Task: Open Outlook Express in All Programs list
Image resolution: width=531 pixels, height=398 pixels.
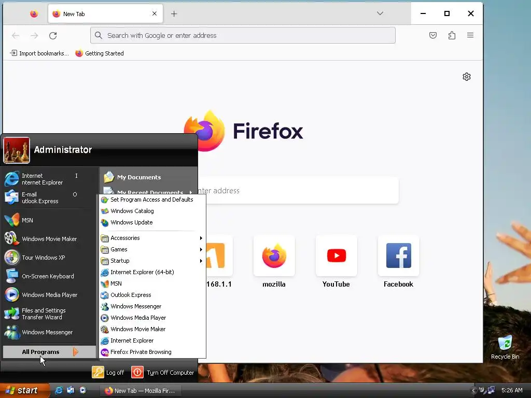Action: tap(153, 295)
